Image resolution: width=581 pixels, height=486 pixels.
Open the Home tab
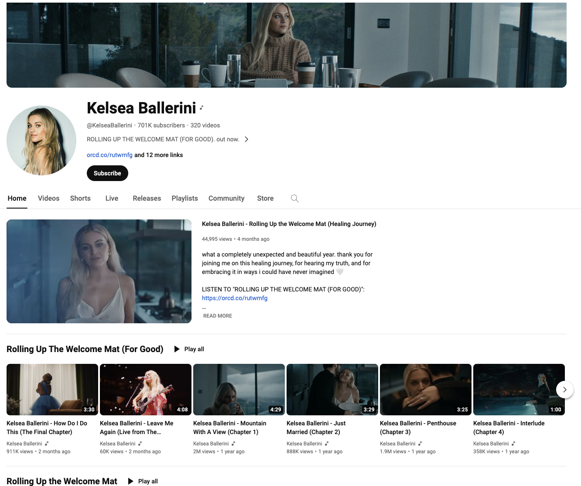pos(17,199)
